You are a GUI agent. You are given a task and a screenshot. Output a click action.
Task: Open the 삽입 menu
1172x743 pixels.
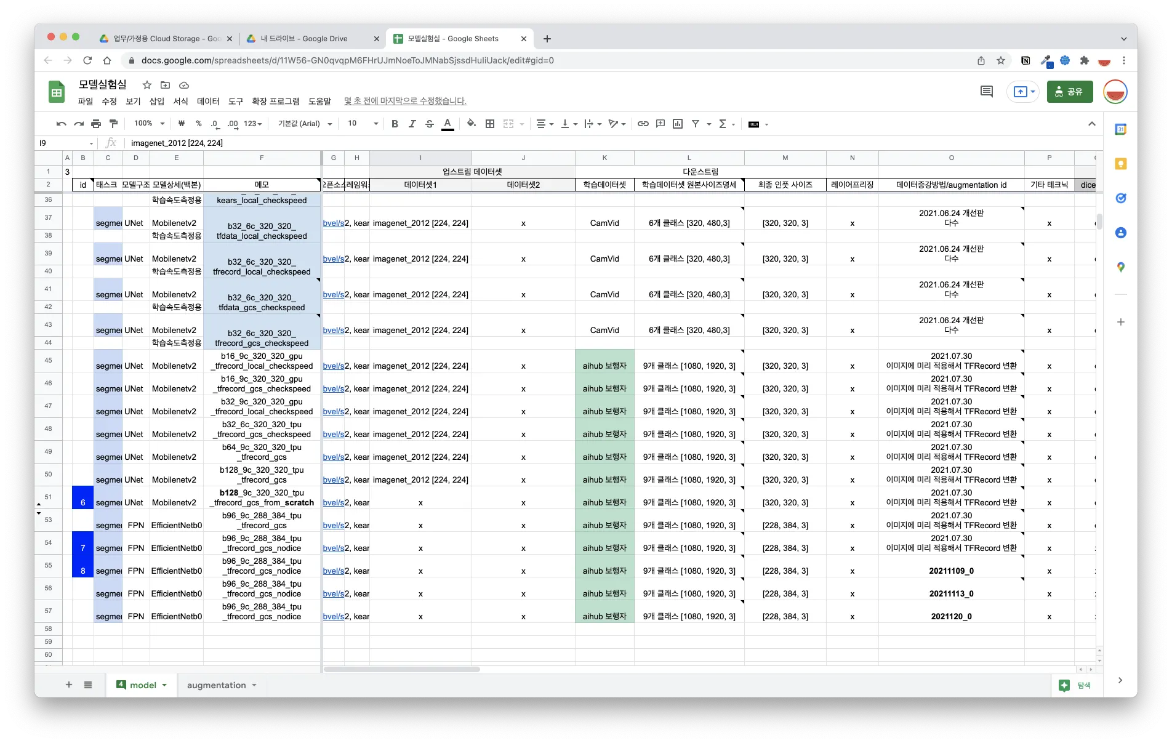coord(157,101)
